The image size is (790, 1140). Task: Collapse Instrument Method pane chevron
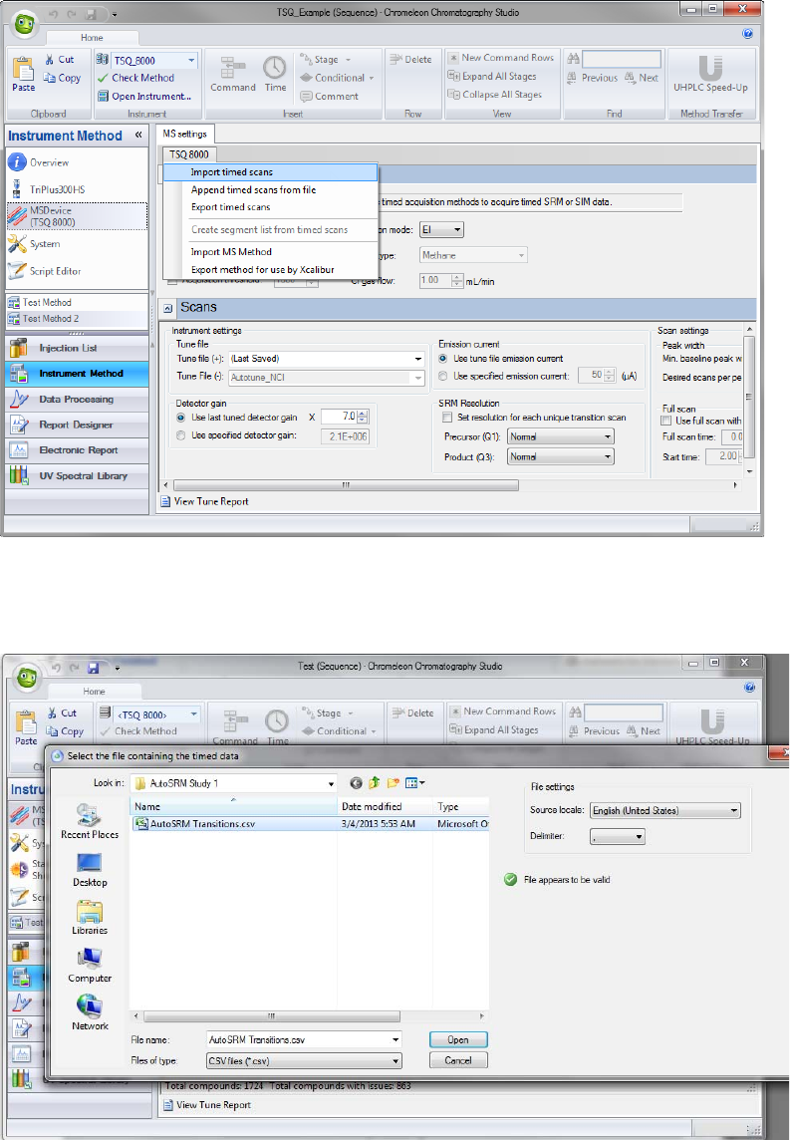tap(138, 136)
